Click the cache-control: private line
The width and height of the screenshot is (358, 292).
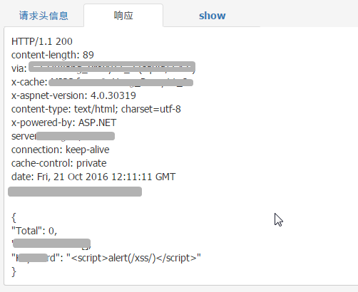(59, 163)
